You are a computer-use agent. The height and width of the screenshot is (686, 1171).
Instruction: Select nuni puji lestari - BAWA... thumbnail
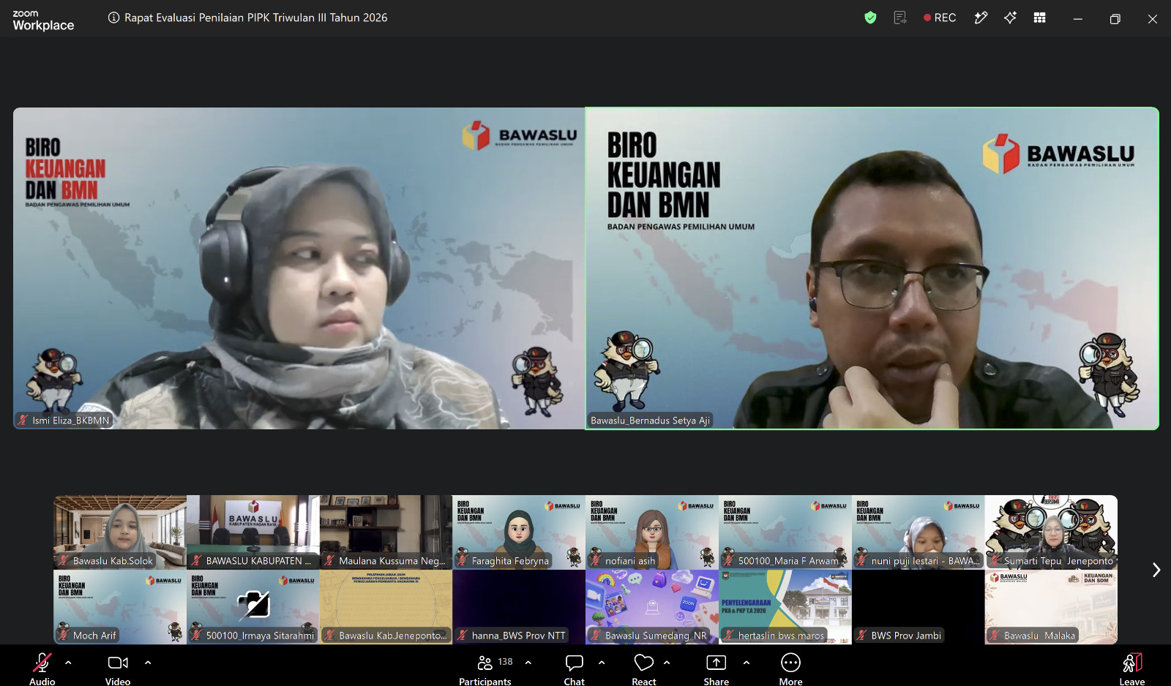click(918, 532)
